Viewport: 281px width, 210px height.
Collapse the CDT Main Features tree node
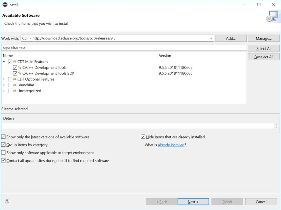coord(4,62)
